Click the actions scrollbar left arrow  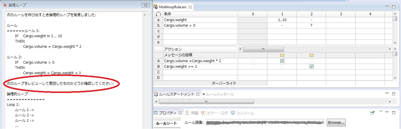coord(240,49)
